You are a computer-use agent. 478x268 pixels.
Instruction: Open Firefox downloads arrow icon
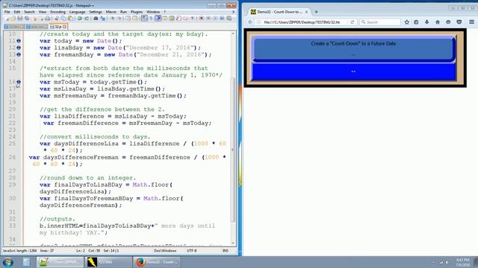coord(426,22)
